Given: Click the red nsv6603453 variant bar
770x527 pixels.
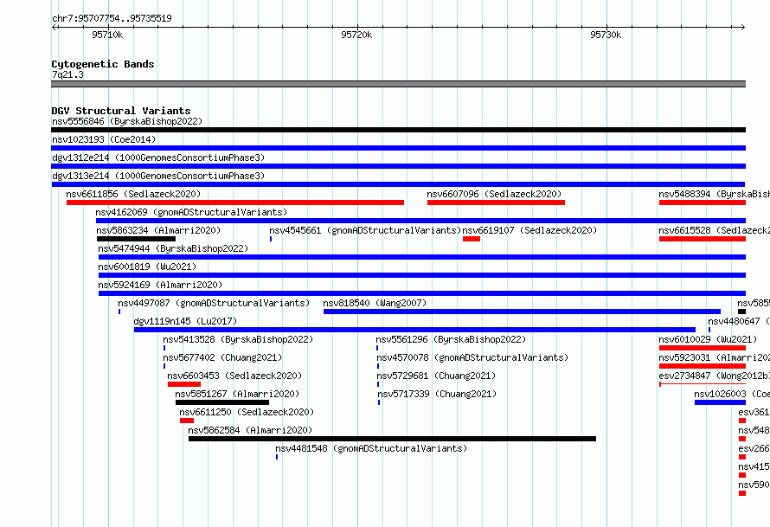Looking at the screenshot, I should (184, 384).
